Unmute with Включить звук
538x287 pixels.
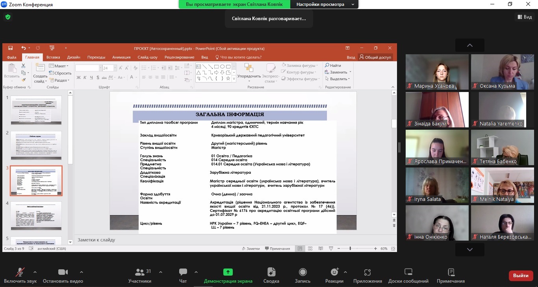20,276
